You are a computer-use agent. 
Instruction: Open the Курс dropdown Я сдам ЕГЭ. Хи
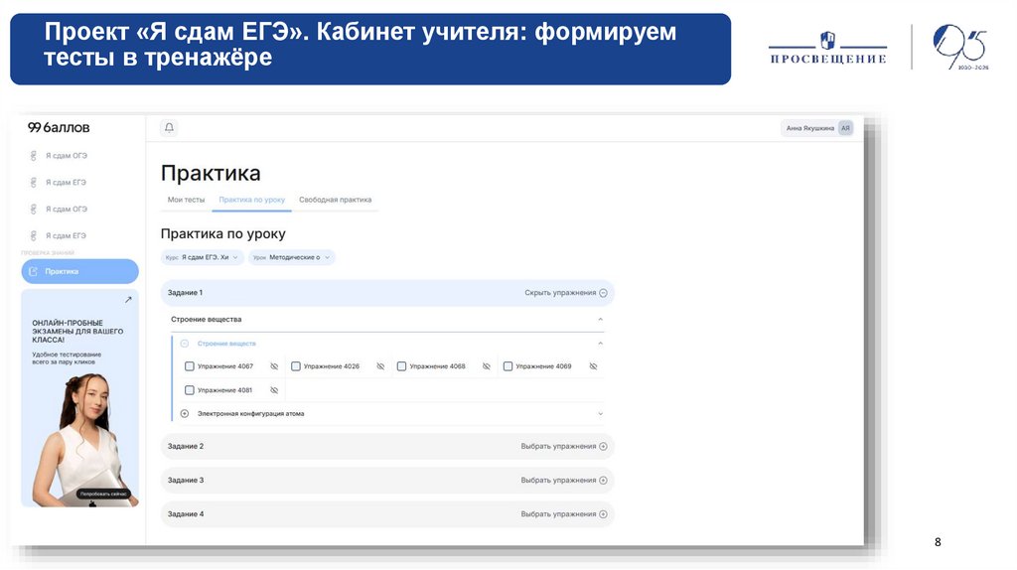point(203,257)
